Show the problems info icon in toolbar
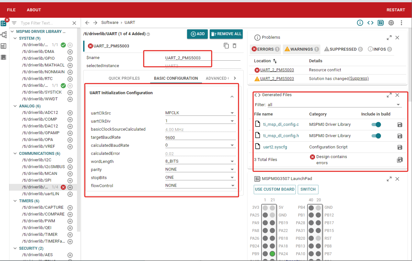412x261 pixels. (x=360, y=23)
